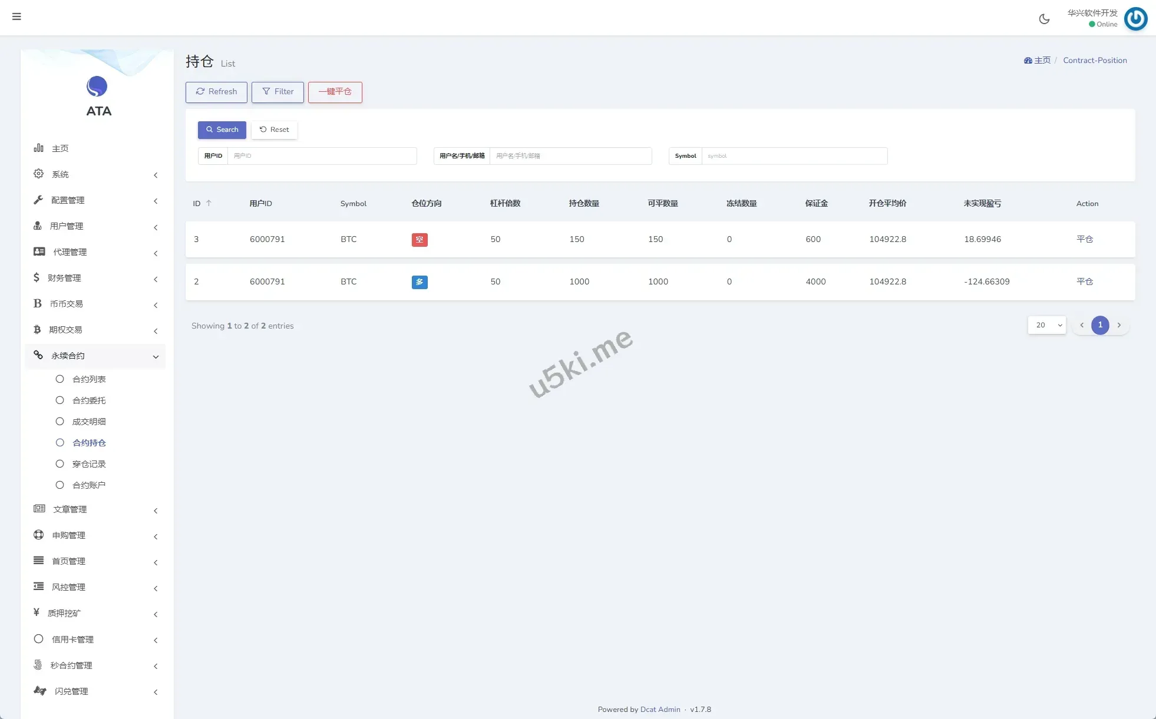Viewport: 1156px width, 719px height.
Task: Toggle the hamburger sidebar menu icon
Action: [x=16, y=16]
